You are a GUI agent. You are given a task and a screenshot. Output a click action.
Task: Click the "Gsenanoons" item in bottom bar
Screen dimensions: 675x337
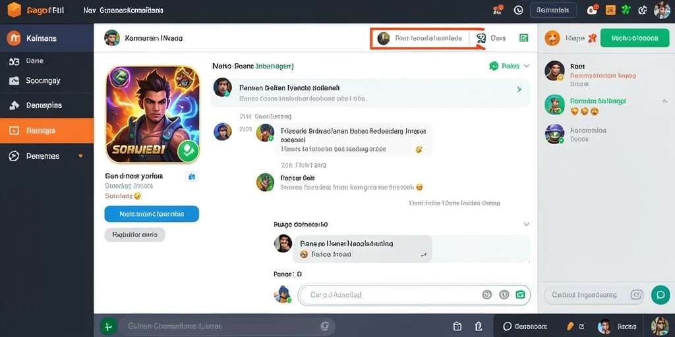coord(525,326)
